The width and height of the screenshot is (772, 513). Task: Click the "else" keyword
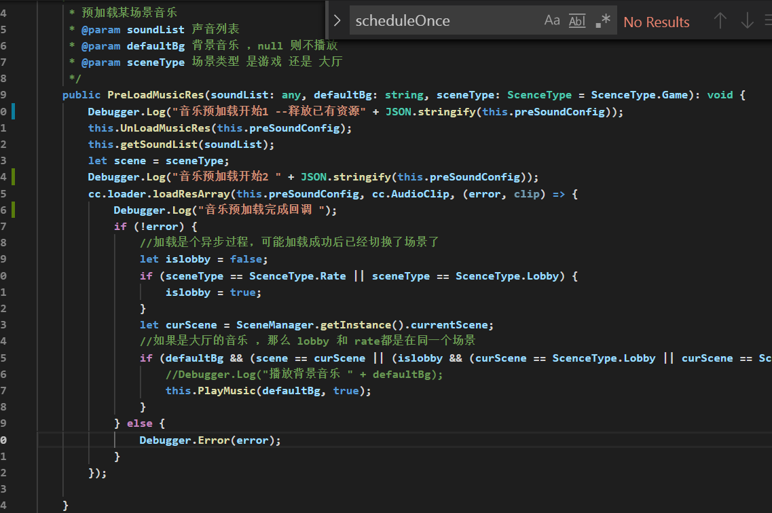(140, 423)
